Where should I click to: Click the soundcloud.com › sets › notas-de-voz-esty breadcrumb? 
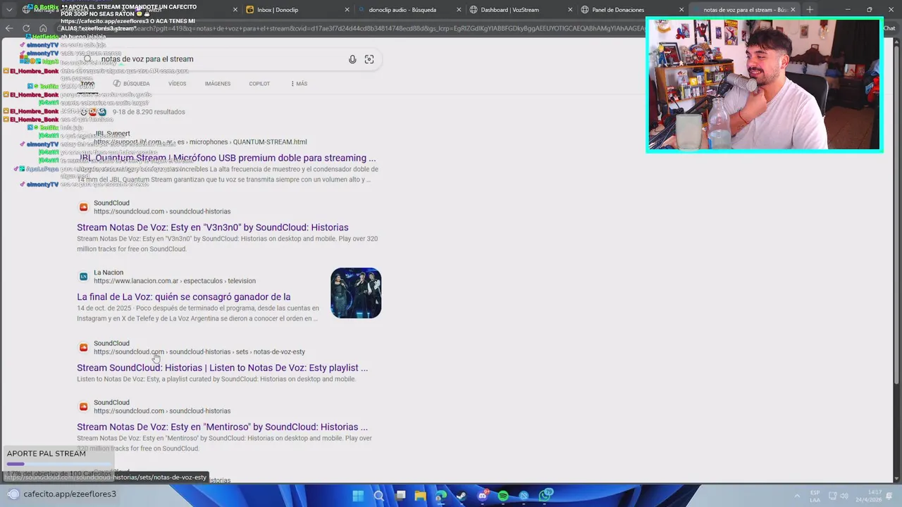(199, 351)
